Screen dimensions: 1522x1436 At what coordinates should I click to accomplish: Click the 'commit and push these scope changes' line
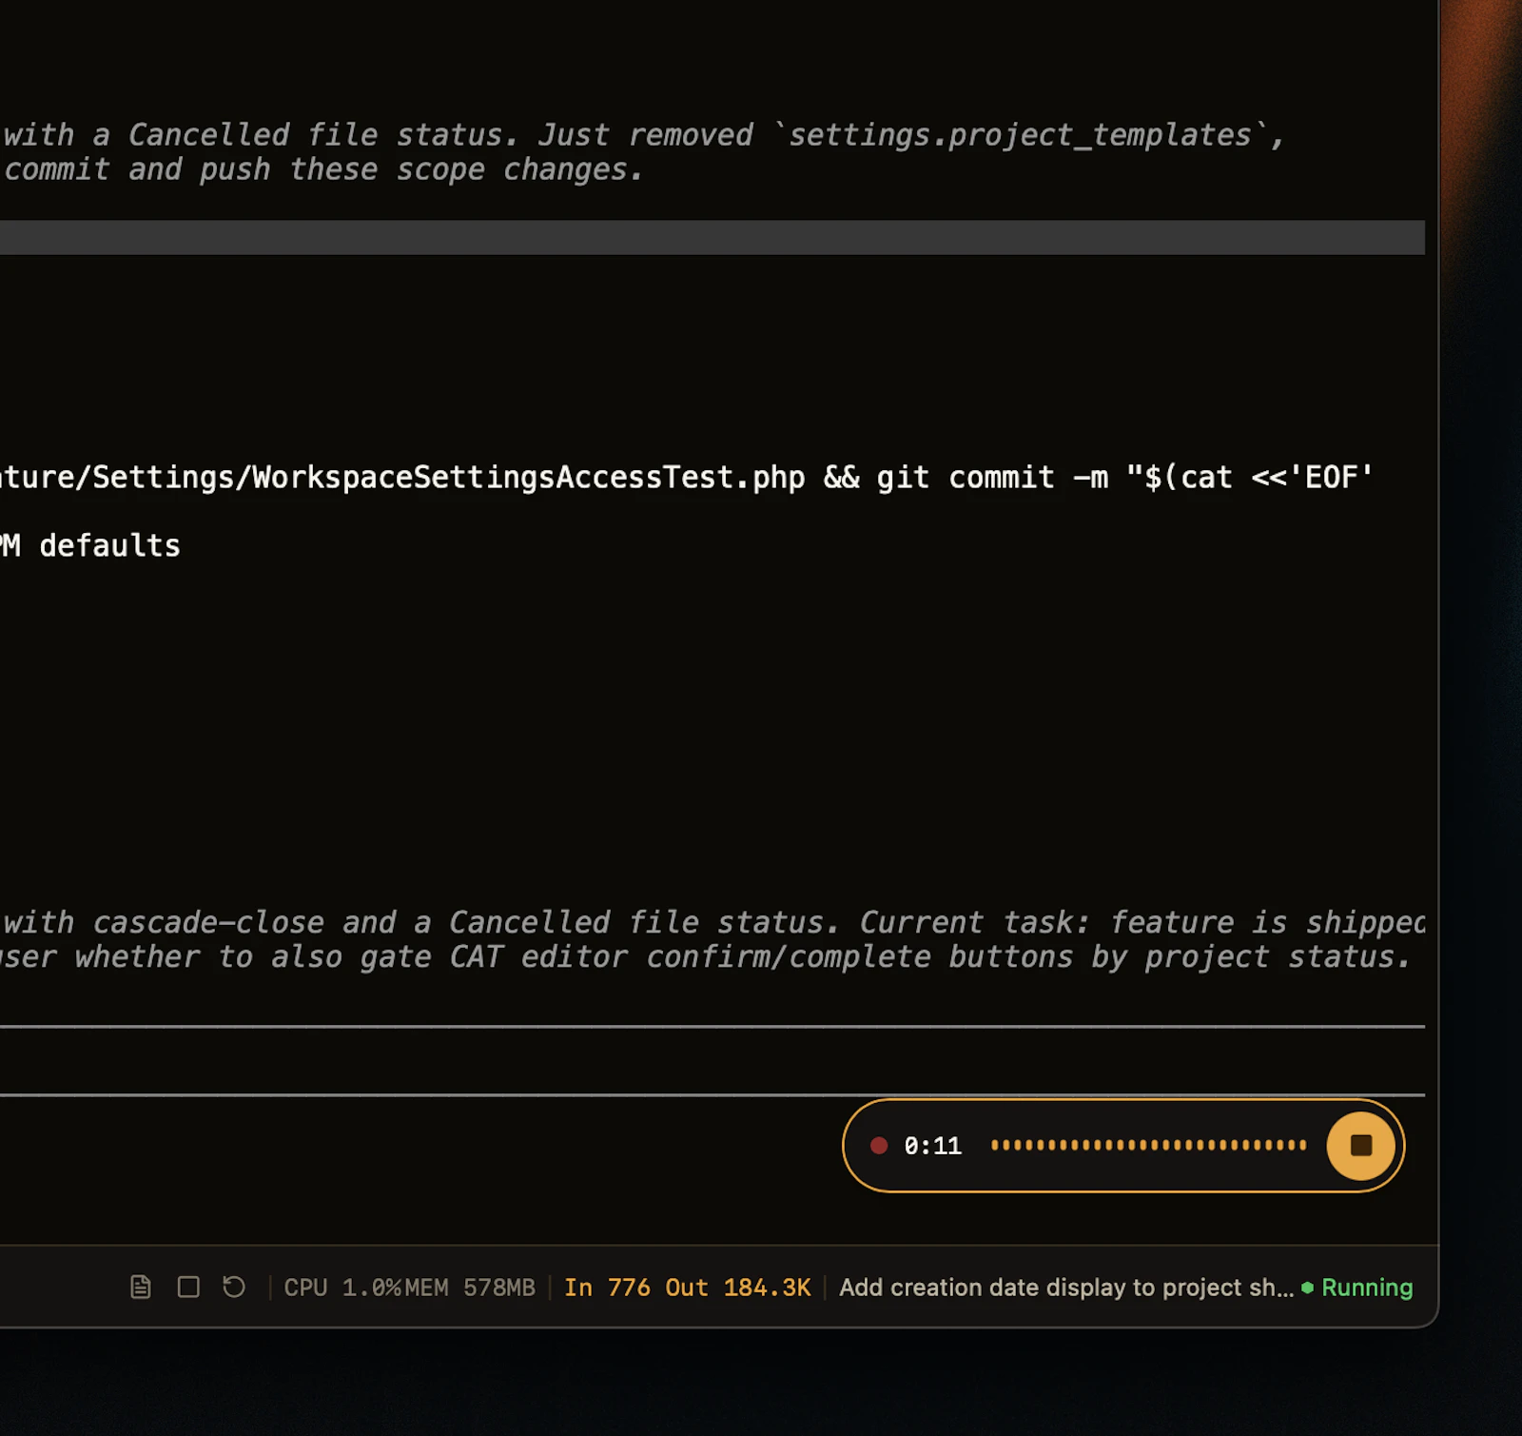(x=322, y=169)
